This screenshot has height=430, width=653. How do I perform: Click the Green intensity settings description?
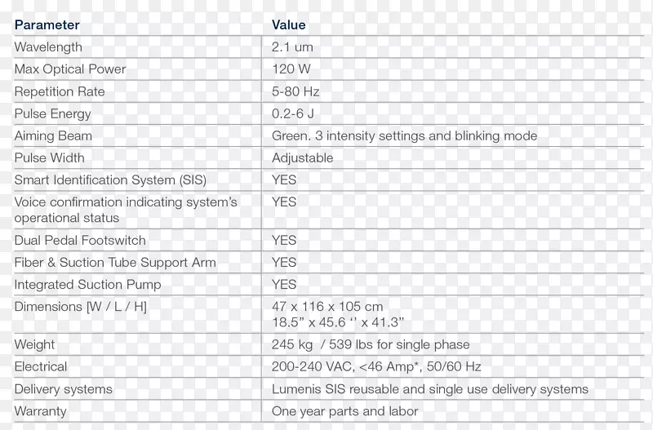[404, 135]
